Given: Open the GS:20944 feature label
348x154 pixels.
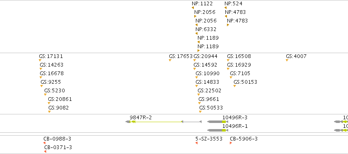Looking at the screenshot, I should [206, 56].
